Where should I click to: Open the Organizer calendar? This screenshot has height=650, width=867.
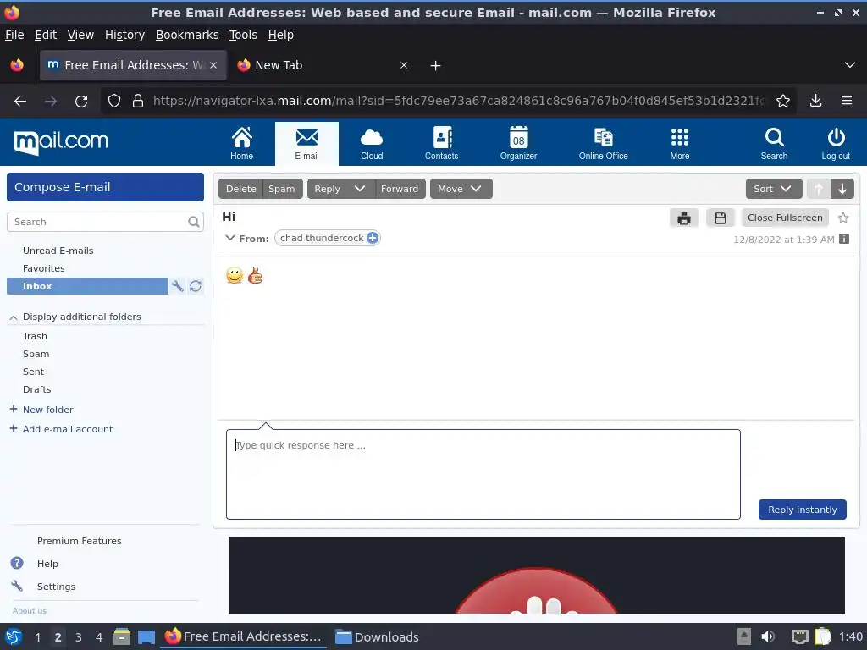[x=519, y=143]
